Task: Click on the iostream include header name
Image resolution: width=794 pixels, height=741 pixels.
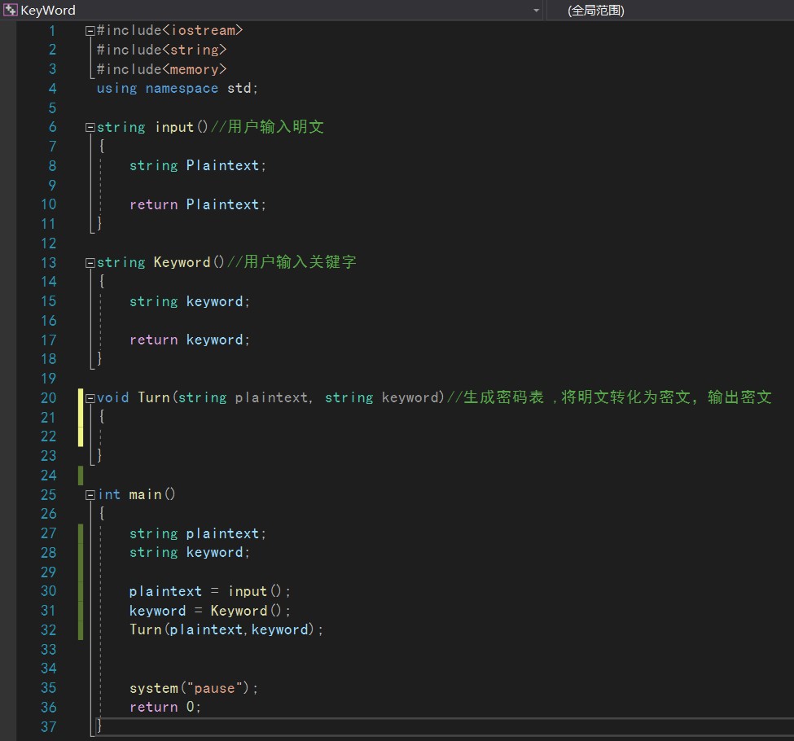Action: 204,31
